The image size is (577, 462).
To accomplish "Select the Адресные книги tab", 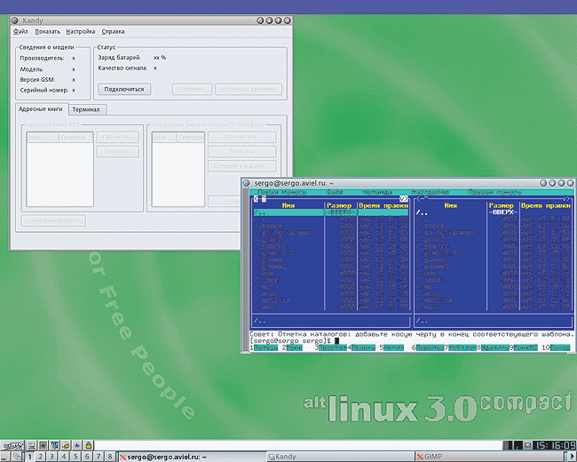I will [41, 109].
